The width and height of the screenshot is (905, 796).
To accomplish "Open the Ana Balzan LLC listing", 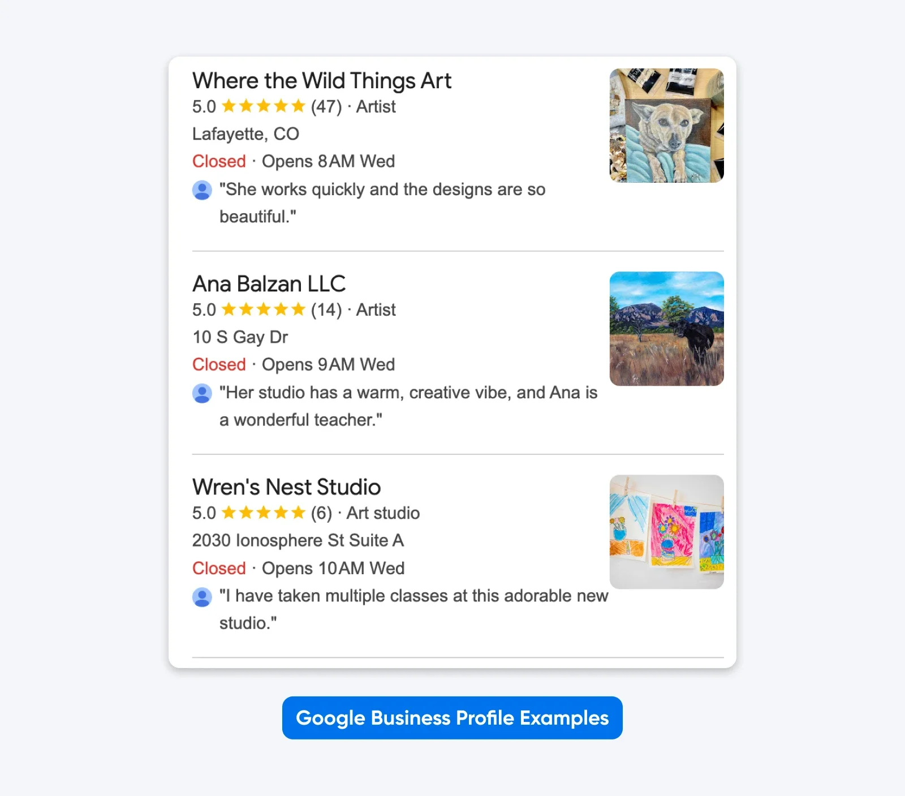I will coord(270,283).
